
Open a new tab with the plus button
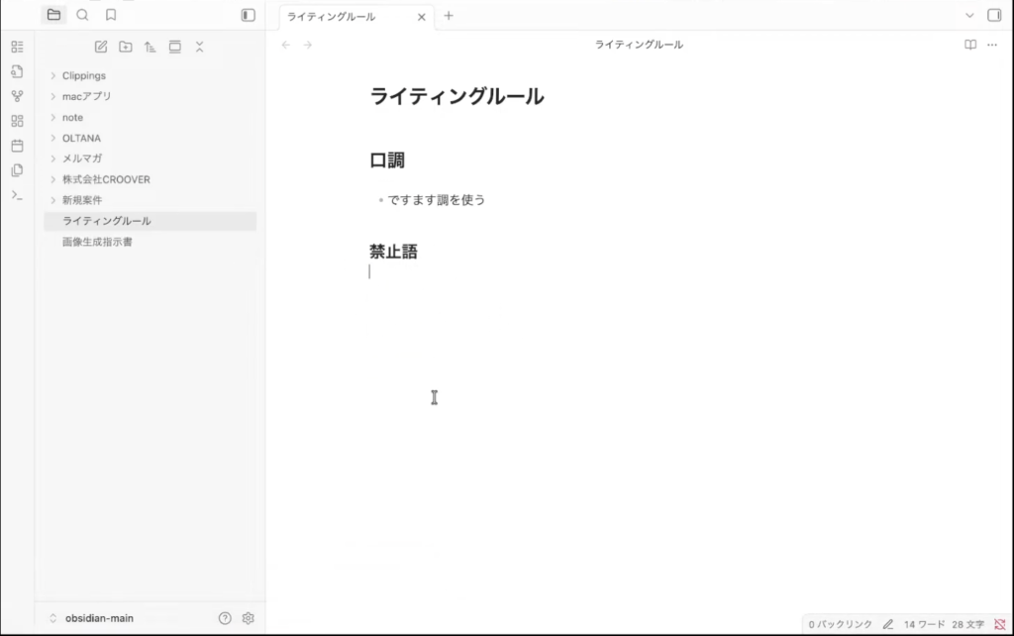click(x=450, y=16)
